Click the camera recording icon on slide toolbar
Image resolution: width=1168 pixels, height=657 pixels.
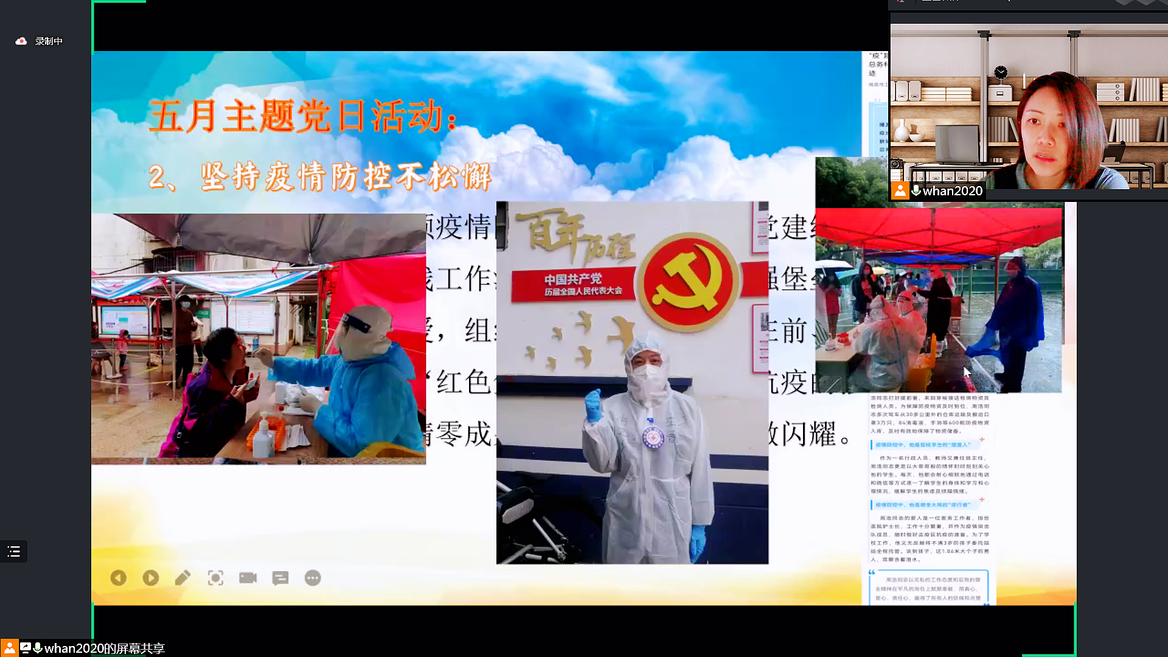pos(248,578)
